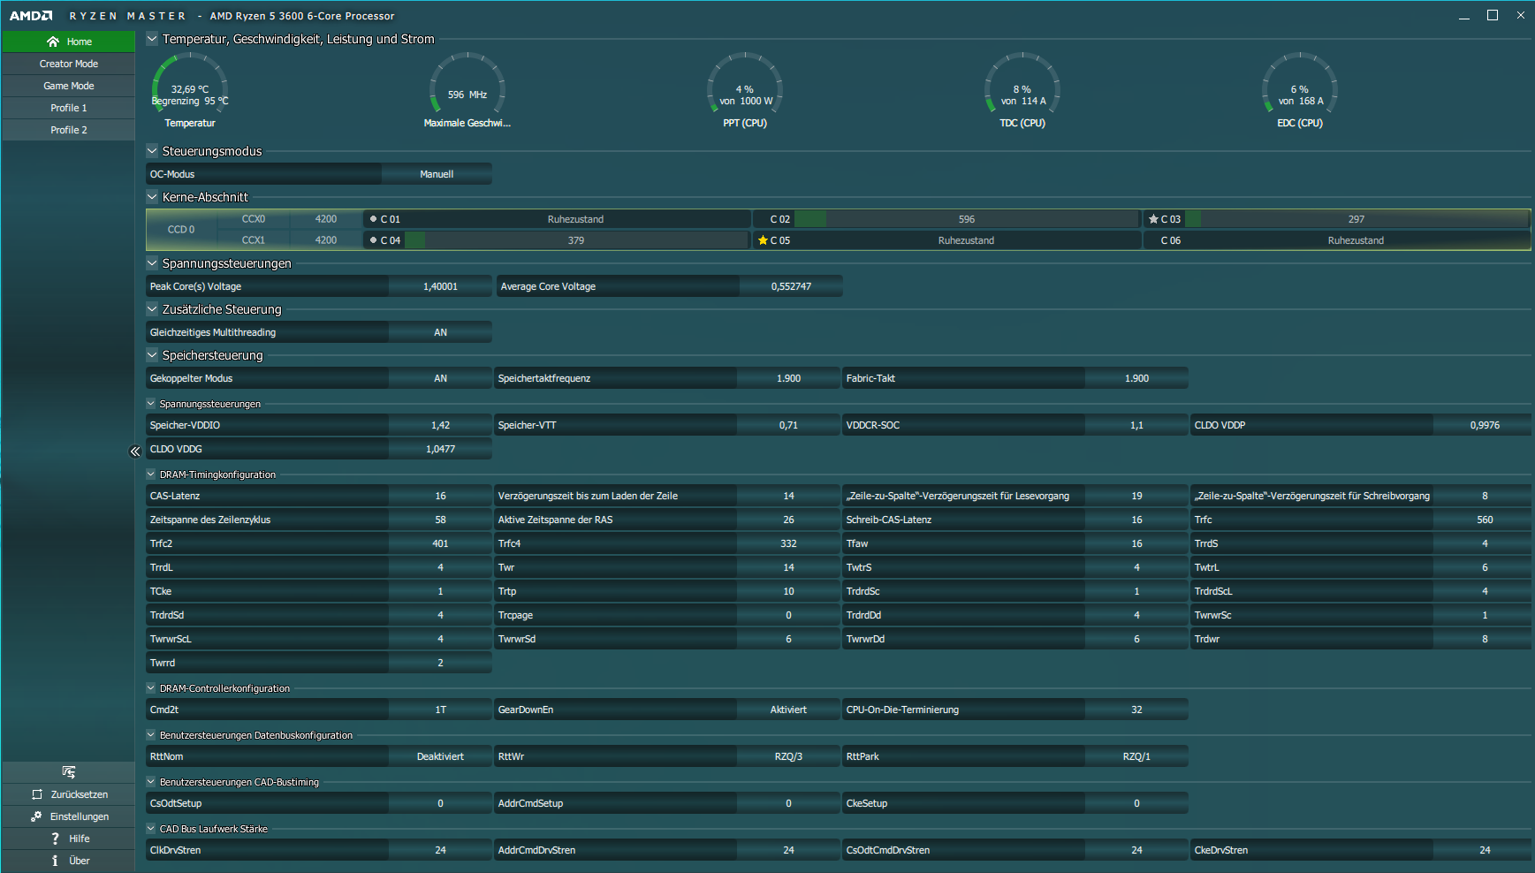
Task: Open Profile 2
Action: [69, 130]
